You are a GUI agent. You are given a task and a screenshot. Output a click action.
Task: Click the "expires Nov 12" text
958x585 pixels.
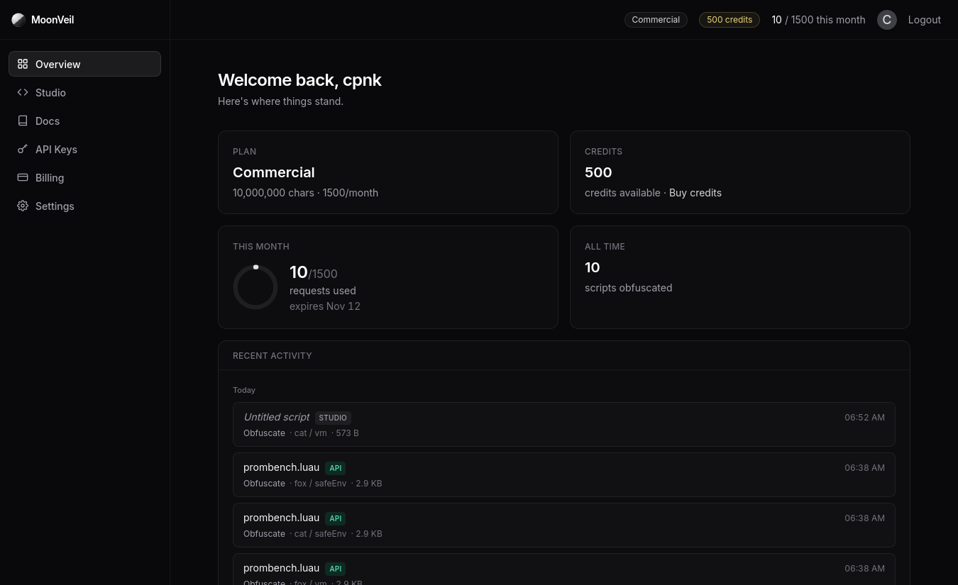325,306
